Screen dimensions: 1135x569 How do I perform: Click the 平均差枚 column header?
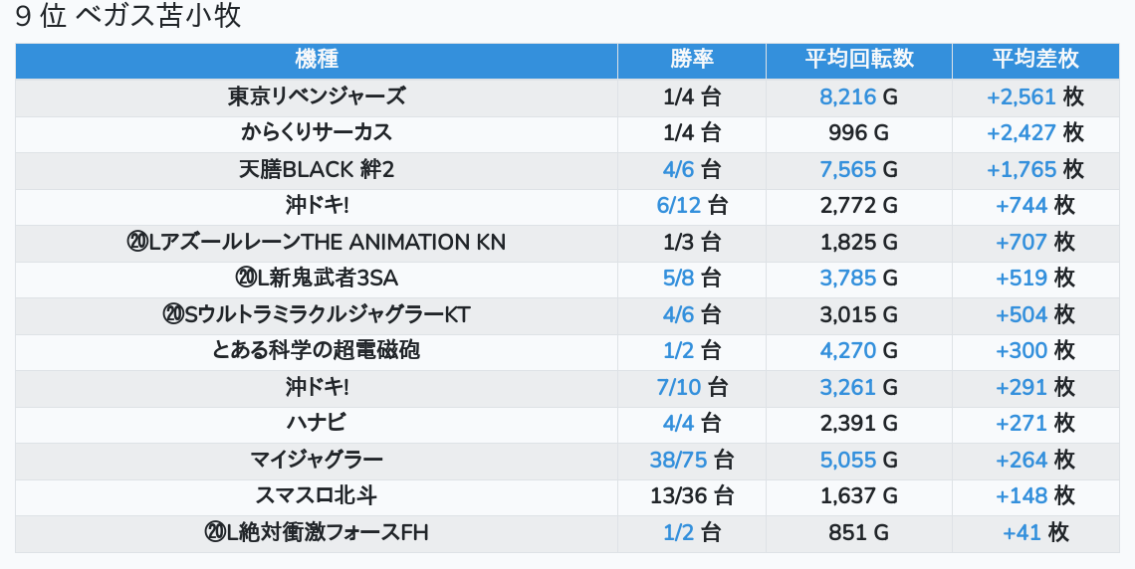point(1035,60)
